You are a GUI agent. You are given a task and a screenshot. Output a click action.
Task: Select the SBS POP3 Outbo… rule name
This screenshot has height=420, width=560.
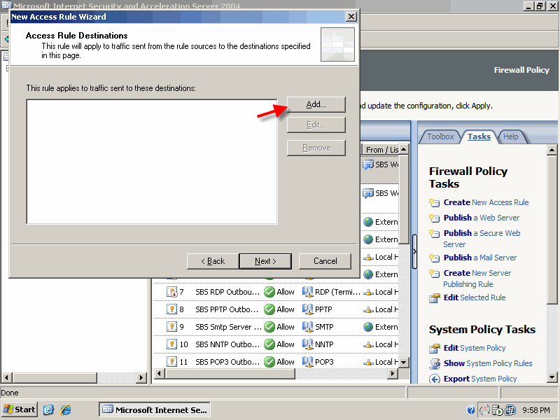(227, 362)
